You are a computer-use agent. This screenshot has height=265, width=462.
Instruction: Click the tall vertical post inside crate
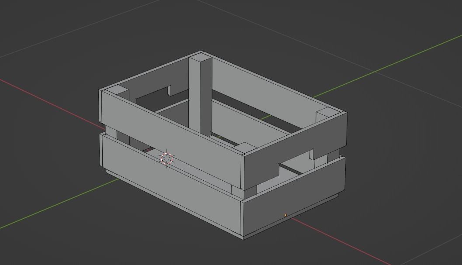(x=201, y=96)
